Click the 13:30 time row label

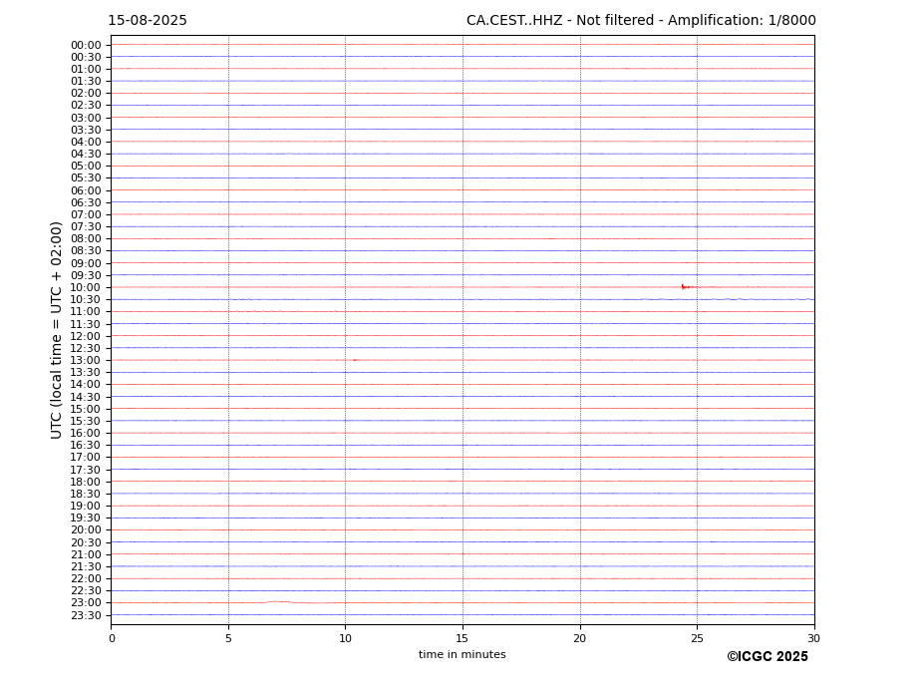(86, 373)
